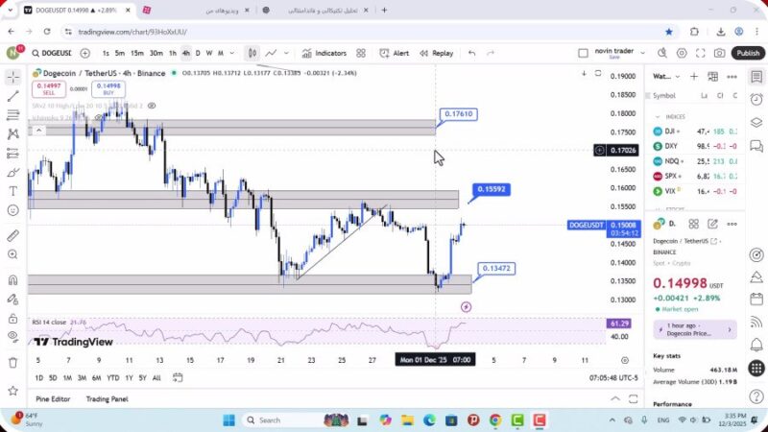Toggle magnet mode for drawings
Viewport: 768px width, 432px height.
coord(12,280)
